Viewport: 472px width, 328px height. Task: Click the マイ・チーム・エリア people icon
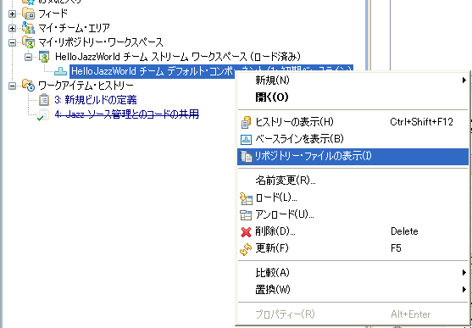coord(29,28)
